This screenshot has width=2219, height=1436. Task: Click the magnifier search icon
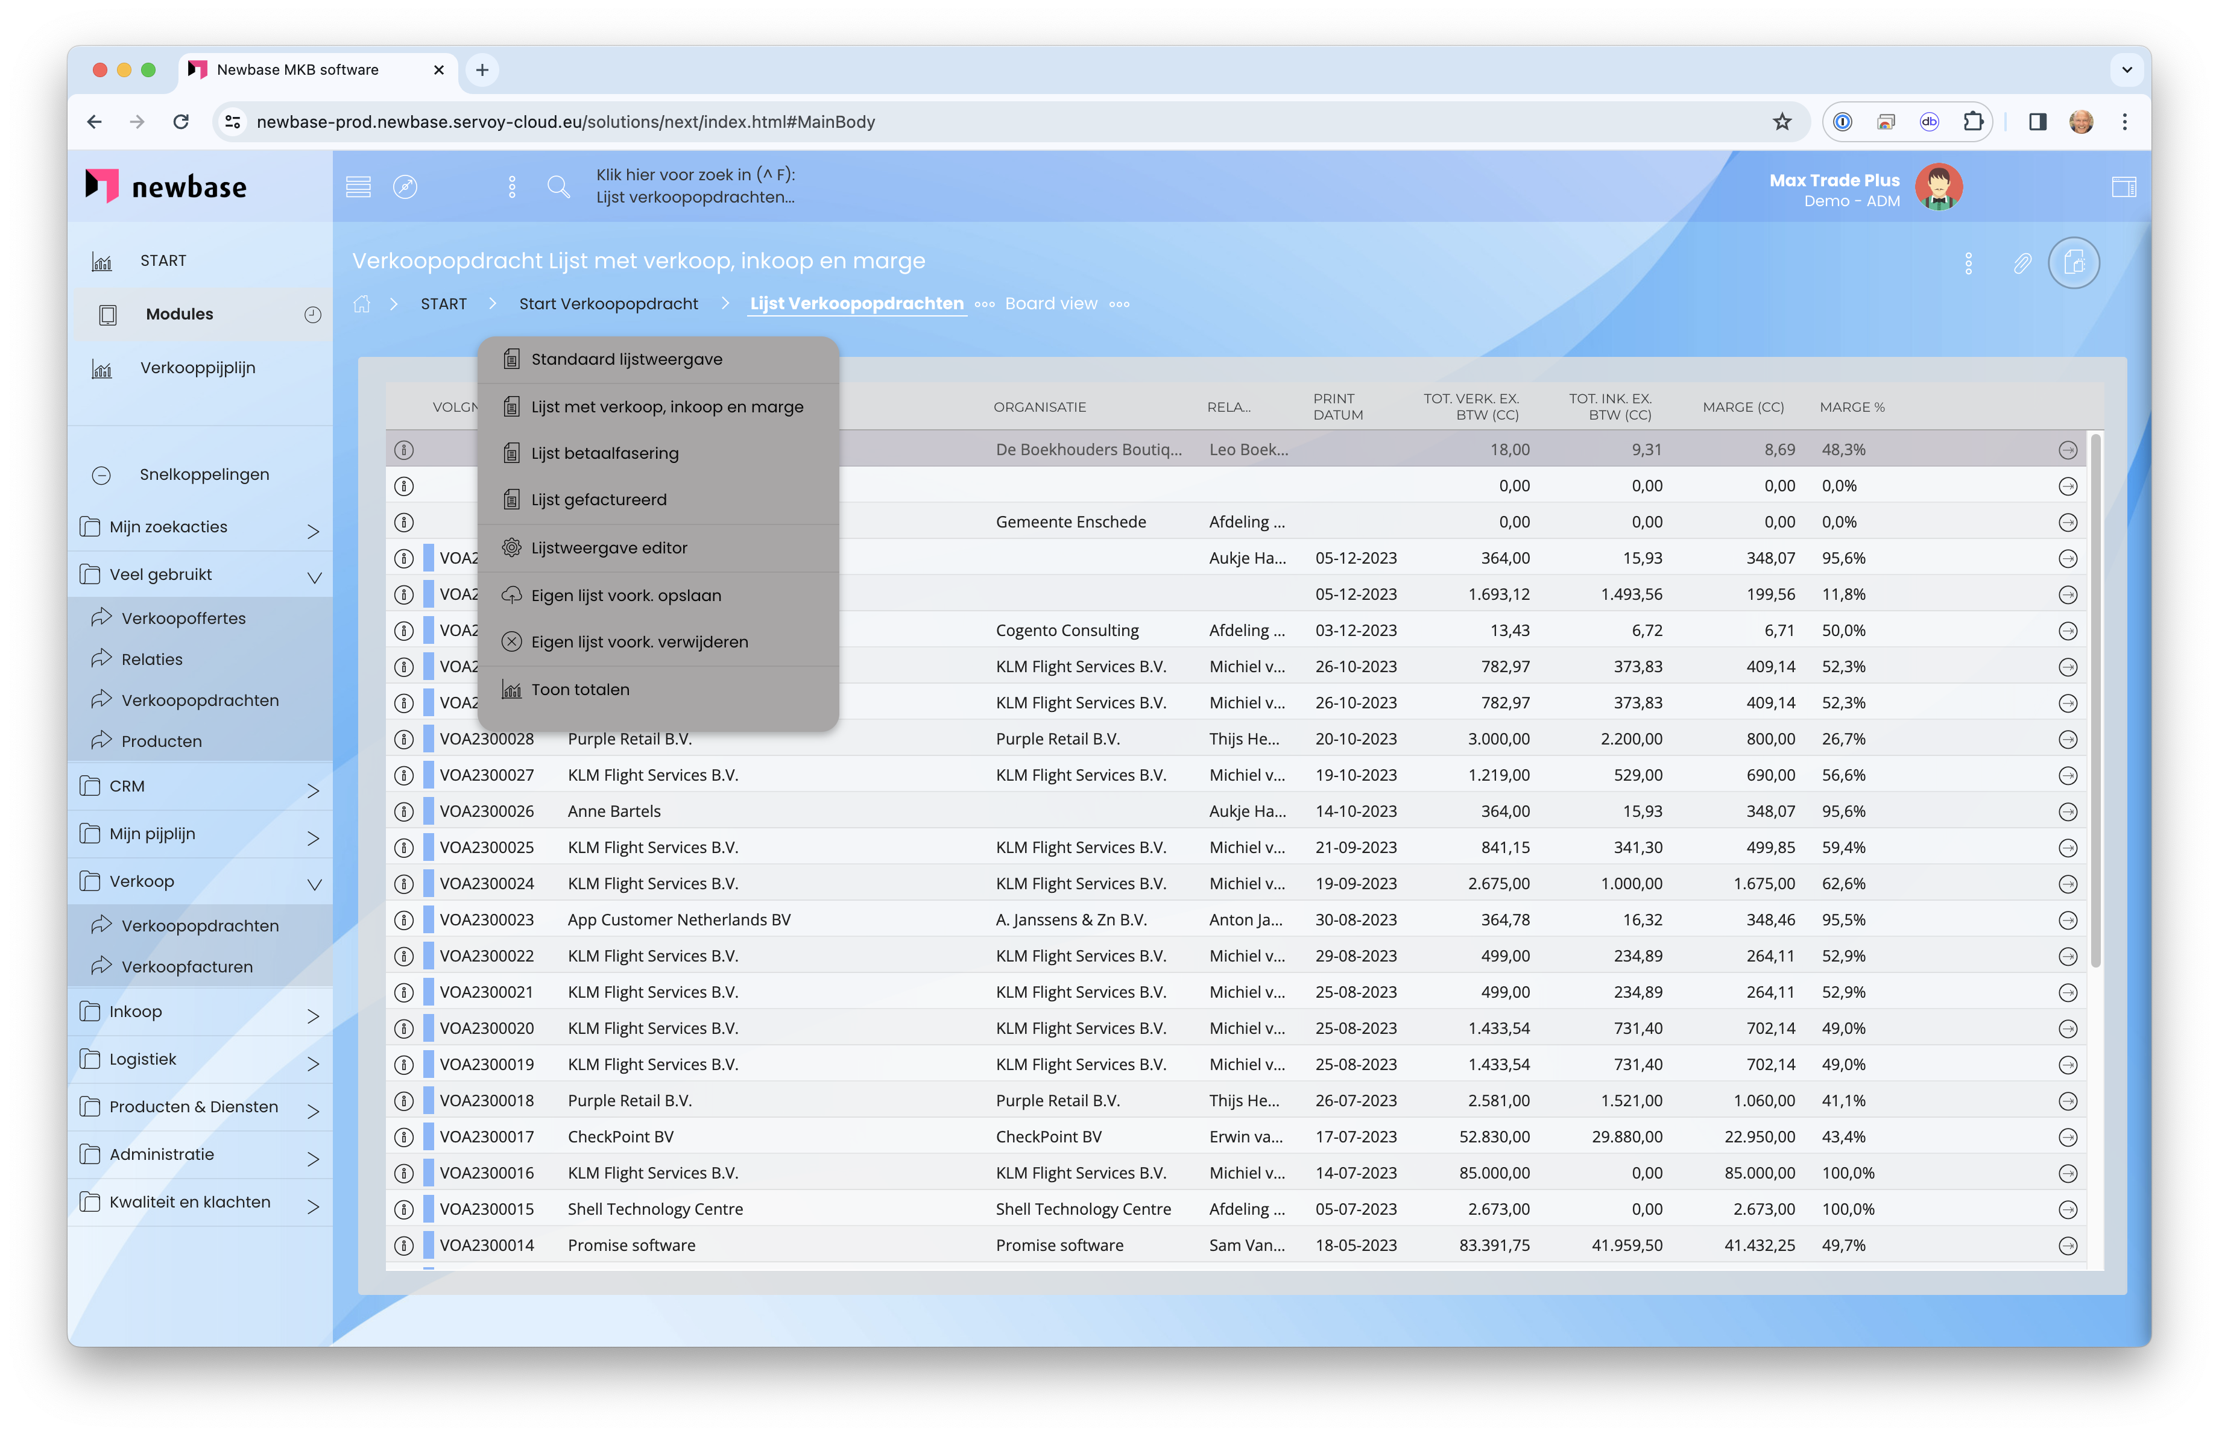[x=558, y=187]
